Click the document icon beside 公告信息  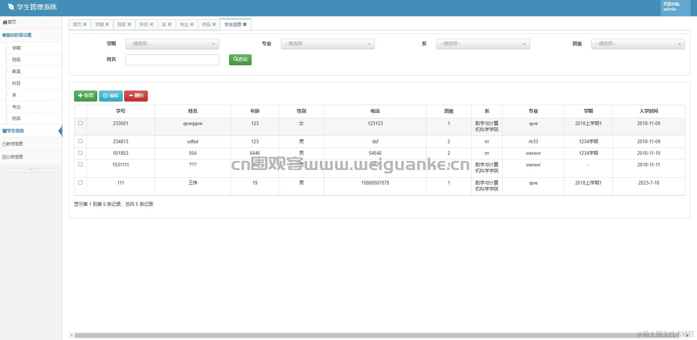coord(4,157)
